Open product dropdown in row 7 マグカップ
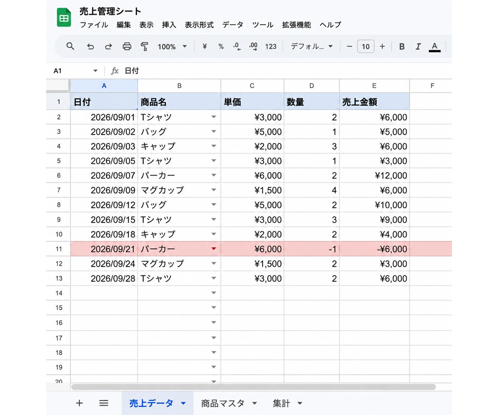This screenshot has height=415, width=498. (x=213, y=190)
